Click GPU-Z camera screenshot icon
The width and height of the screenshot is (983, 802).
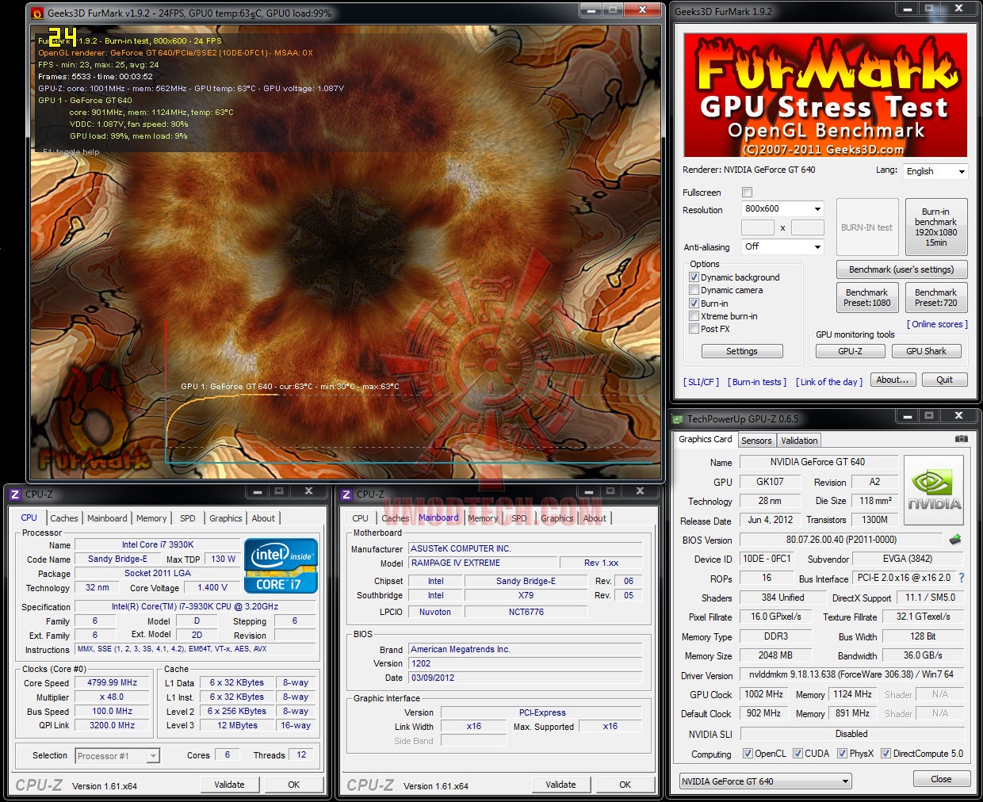point(961,438)
